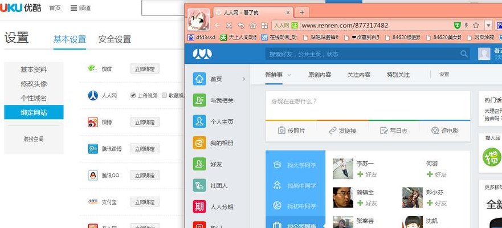This screenshot has width=502, height=228.
Task: Click the 你现在在想什么 status box
Action: 368,105
